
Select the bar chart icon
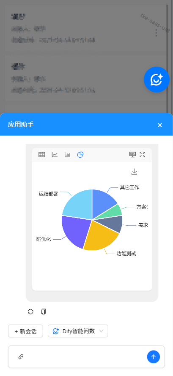67,155
